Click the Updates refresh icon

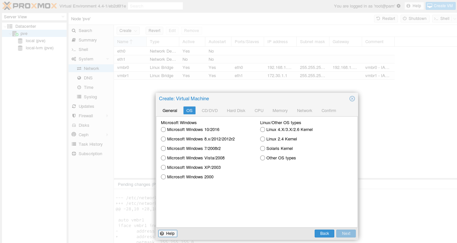pyautogui.click(x=74, y=106)
